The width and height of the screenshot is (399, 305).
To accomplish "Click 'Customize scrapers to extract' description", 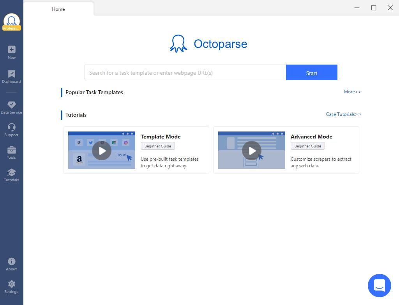I will tap(321, 162).
